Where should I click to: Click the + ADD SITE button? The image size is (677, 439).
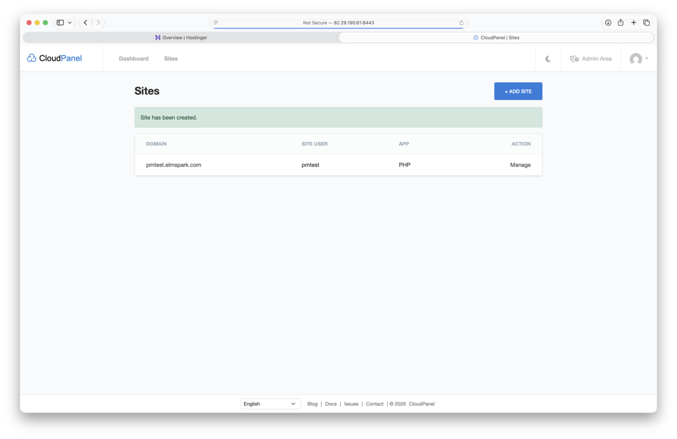tap(518, 91)
